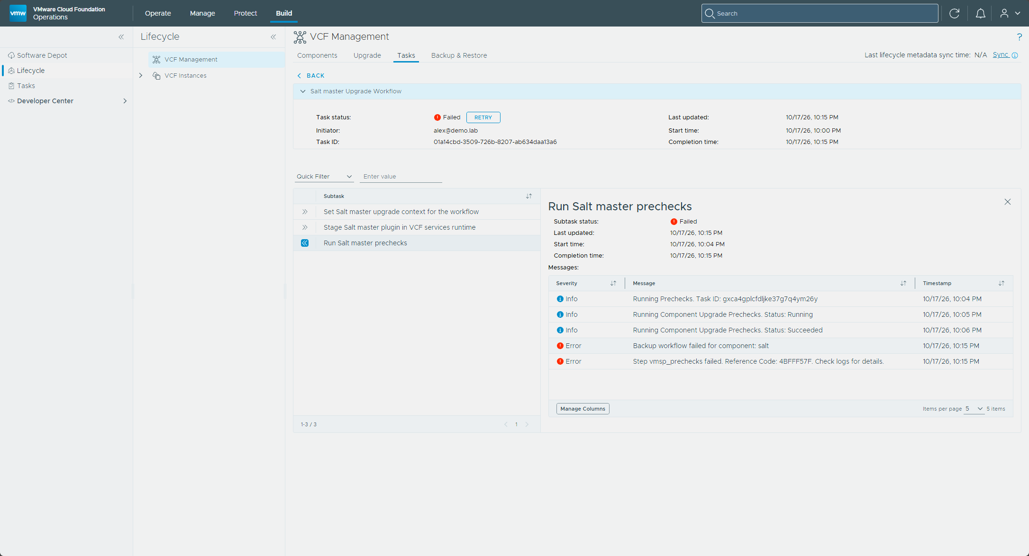Viewport: 1029px width, 556px height.
Task: Click the top Search field
Action: [x=820, y=13]
